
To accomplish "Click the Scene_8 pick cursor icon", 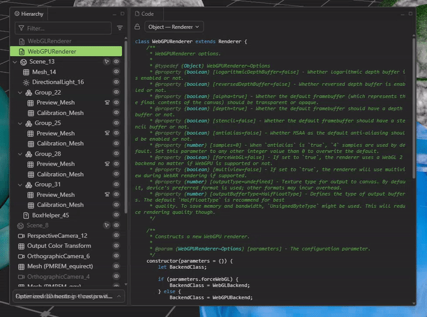I will click(107, 225).
